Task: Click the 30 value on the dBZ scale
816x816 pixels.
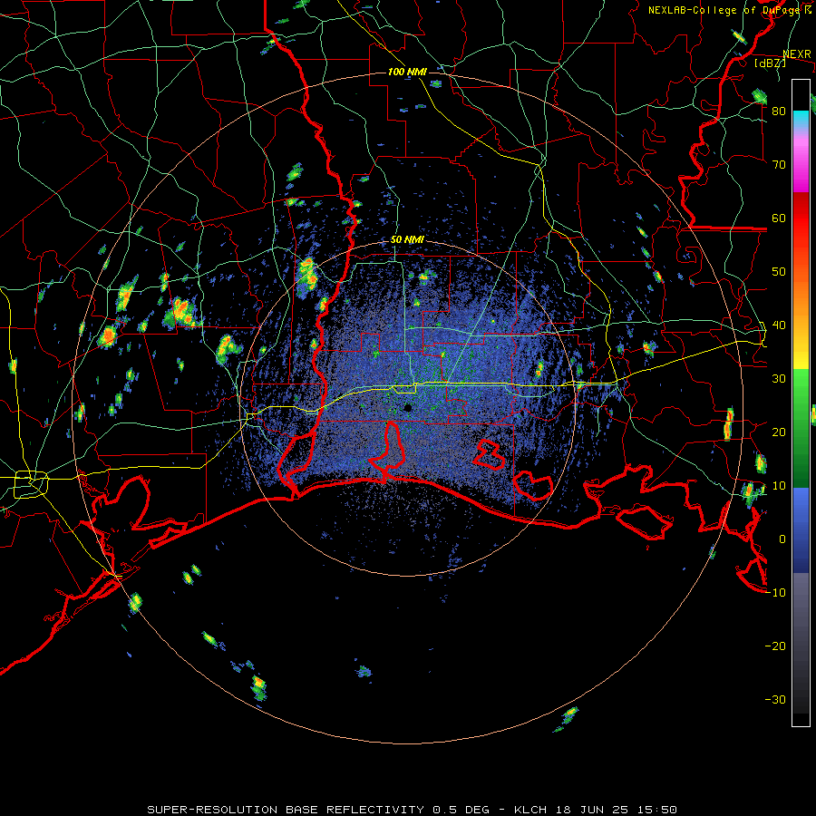Action: pos(779,379)
